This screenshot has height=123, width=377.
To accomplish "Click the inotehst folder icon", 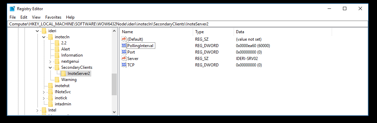I will pos(50,86).
